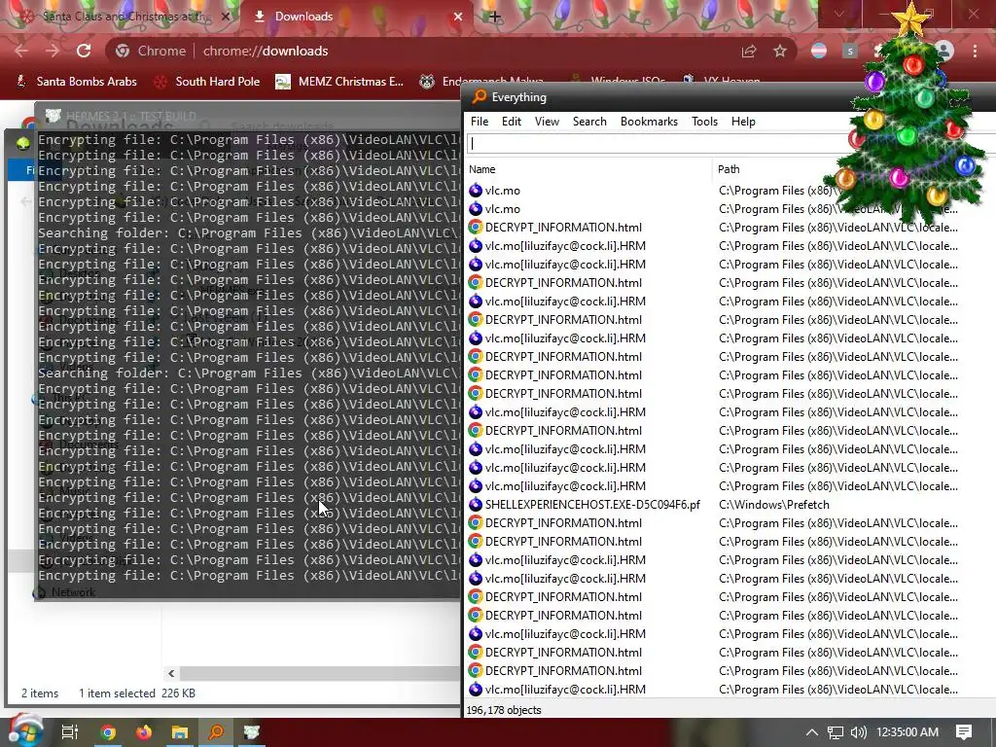Bookmark this page with the star icon

click(780, 51)
